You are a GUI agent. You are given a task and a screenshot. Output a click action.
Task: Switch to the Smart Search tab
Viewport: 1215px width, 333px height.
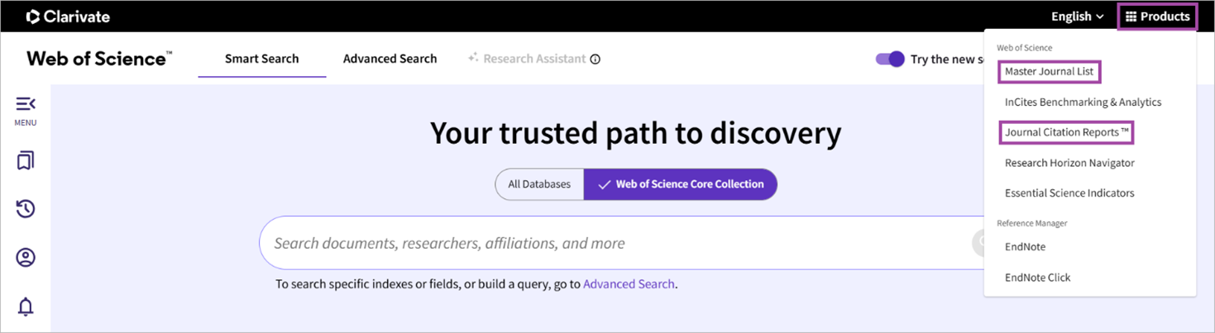[x=261, y=59]
